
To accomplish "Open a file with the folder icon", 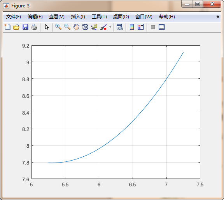I will pos(16,27).
